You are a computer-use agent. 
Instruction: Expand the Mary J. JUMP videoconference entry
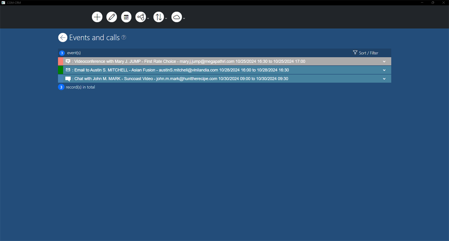[x=384, y=61]
